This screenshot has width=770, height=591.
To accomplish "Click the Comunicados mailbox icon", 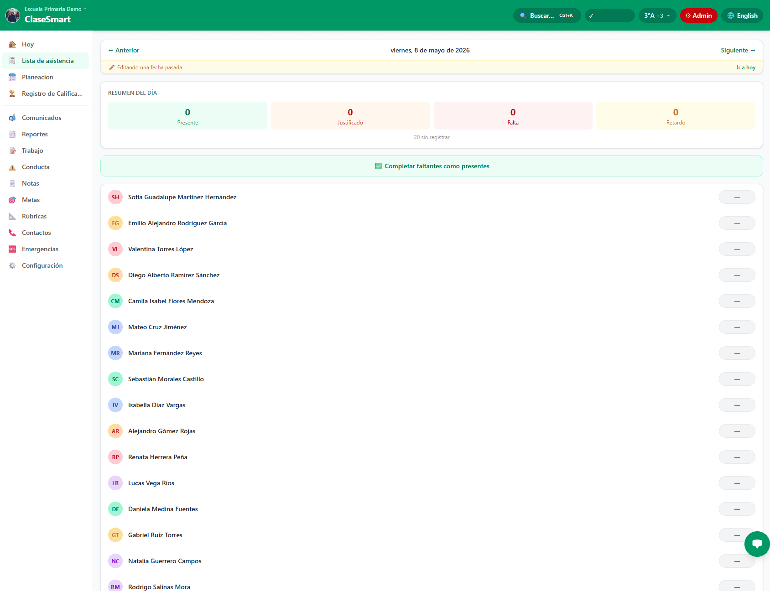I will coord(12,118).
